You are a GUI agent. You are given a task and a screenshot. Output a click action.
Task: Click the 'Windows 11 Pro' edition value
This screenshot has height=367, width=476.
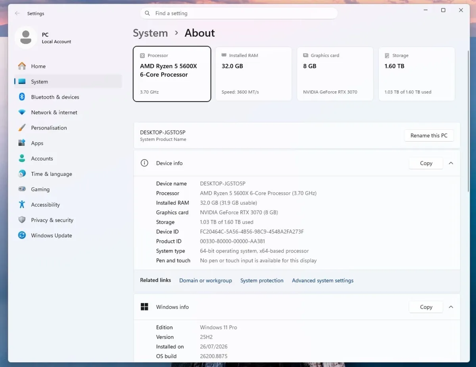coord(219,327)
